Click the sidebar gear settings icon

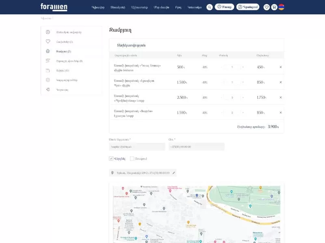48,80
